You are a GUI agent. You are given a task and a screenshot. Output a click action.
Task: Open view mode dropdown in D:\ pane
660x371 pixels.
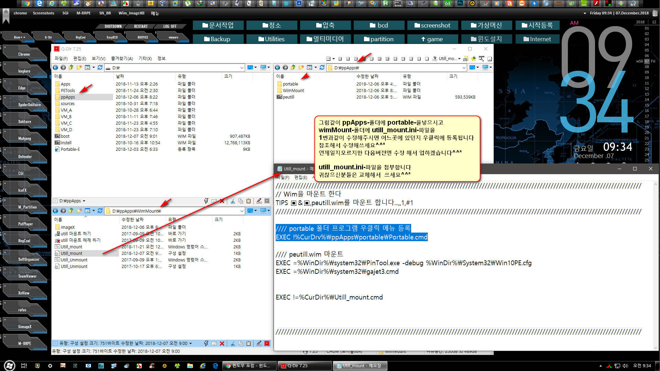(93, 68)
